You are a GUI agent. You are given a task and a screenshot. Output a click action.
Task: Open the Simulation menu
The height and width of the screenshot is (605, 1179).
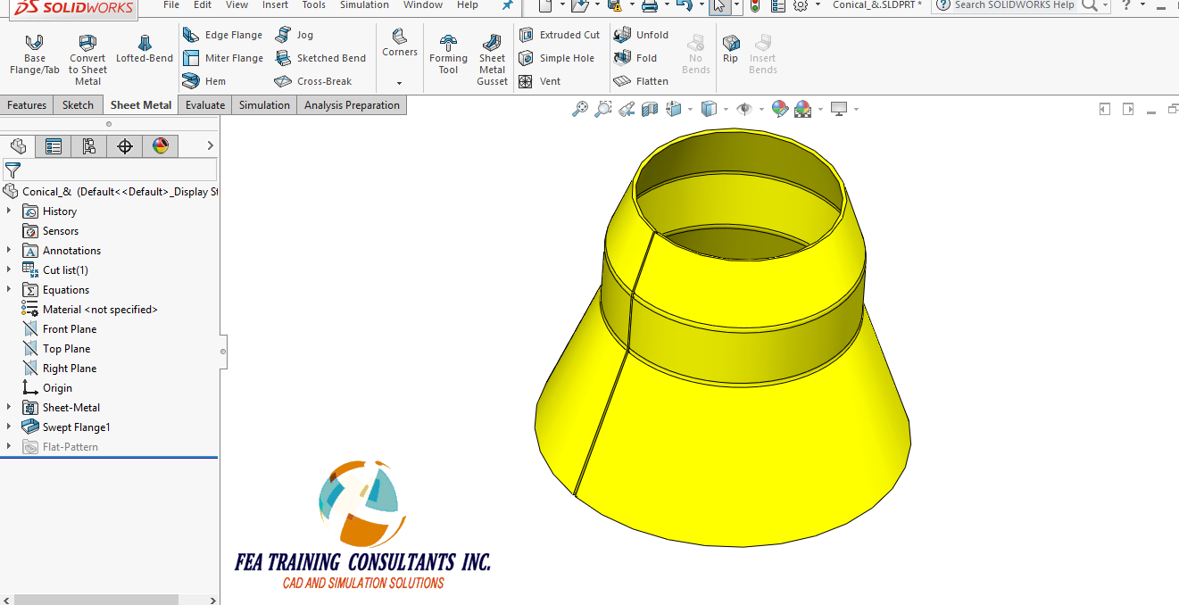pyautogui.click(x=363, y=5)
